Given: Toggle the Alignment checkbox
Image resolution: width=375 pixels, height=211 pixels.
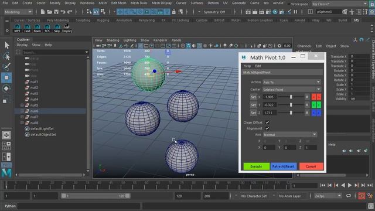Looking at the screenshot, I should pyautogui.click(x=267, y=128).
